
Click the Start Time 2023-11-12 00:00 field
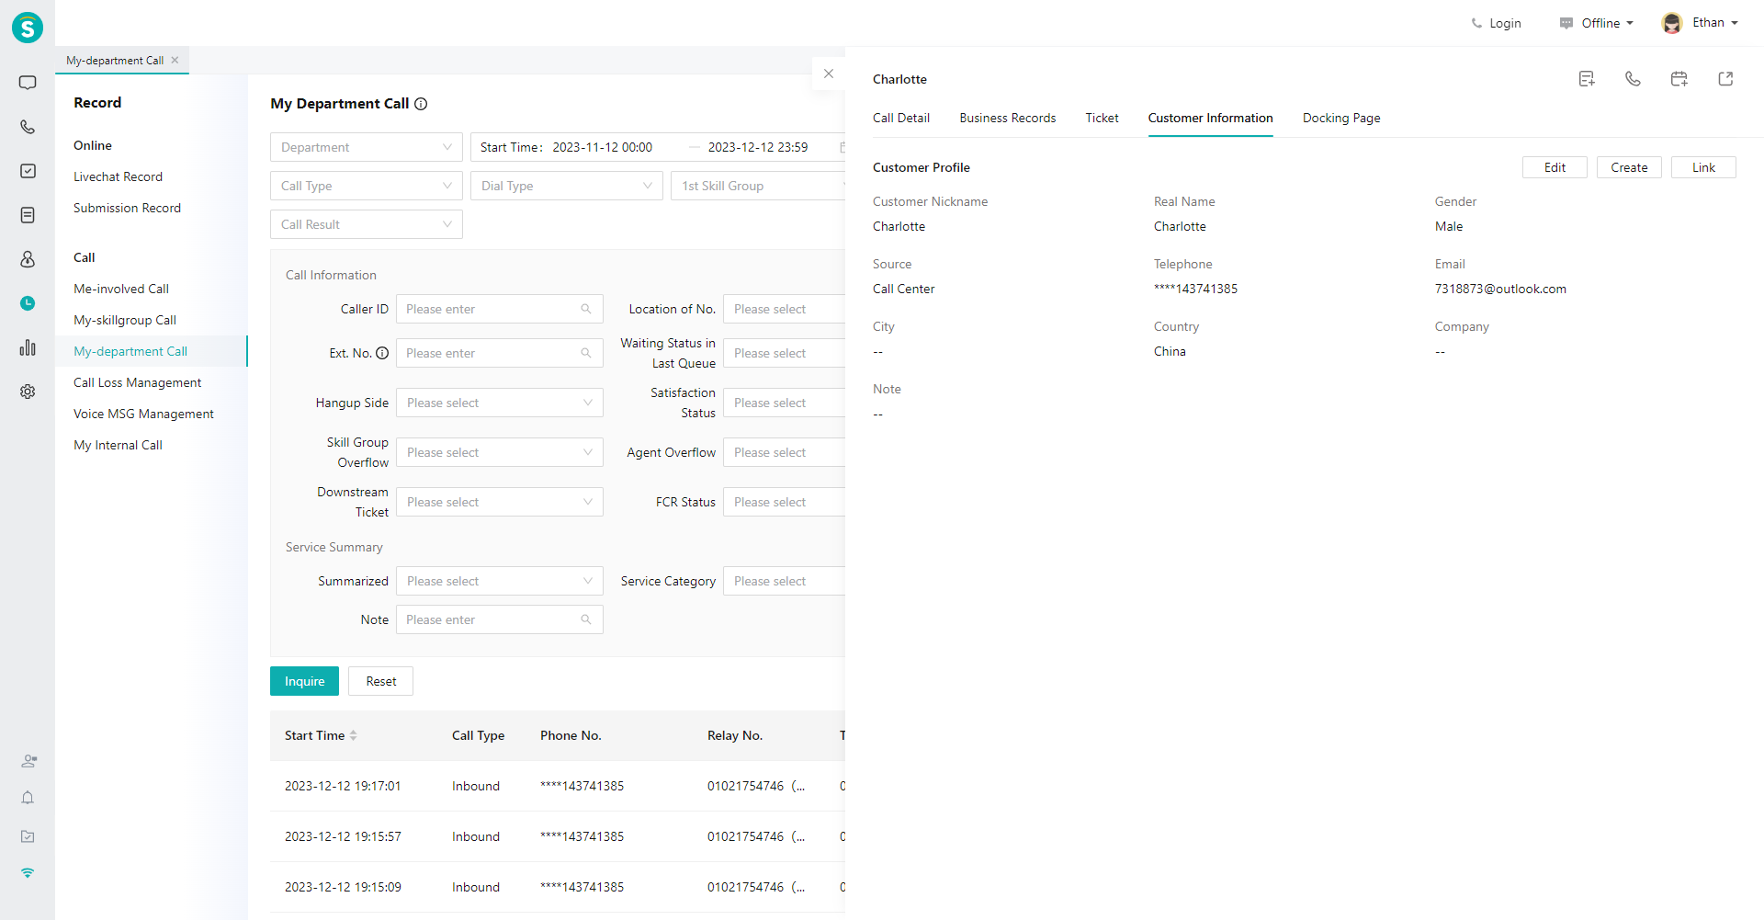602,147
